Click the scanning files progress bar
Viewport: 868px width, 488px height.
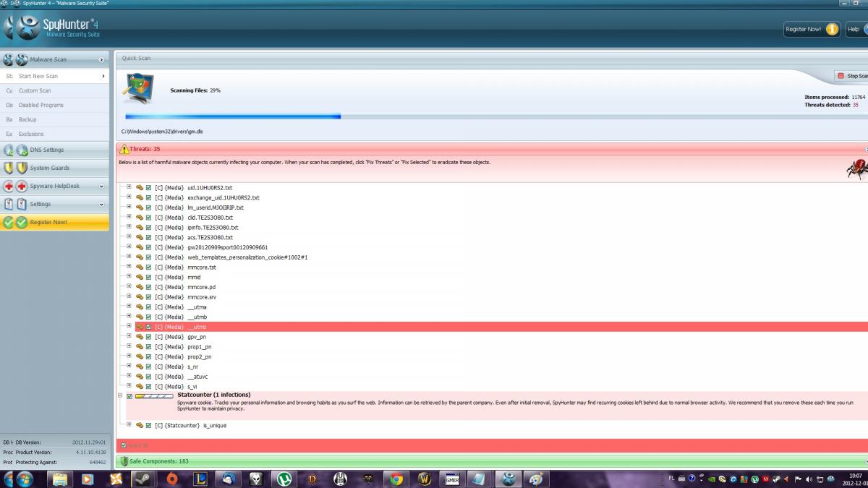(496, 116)
